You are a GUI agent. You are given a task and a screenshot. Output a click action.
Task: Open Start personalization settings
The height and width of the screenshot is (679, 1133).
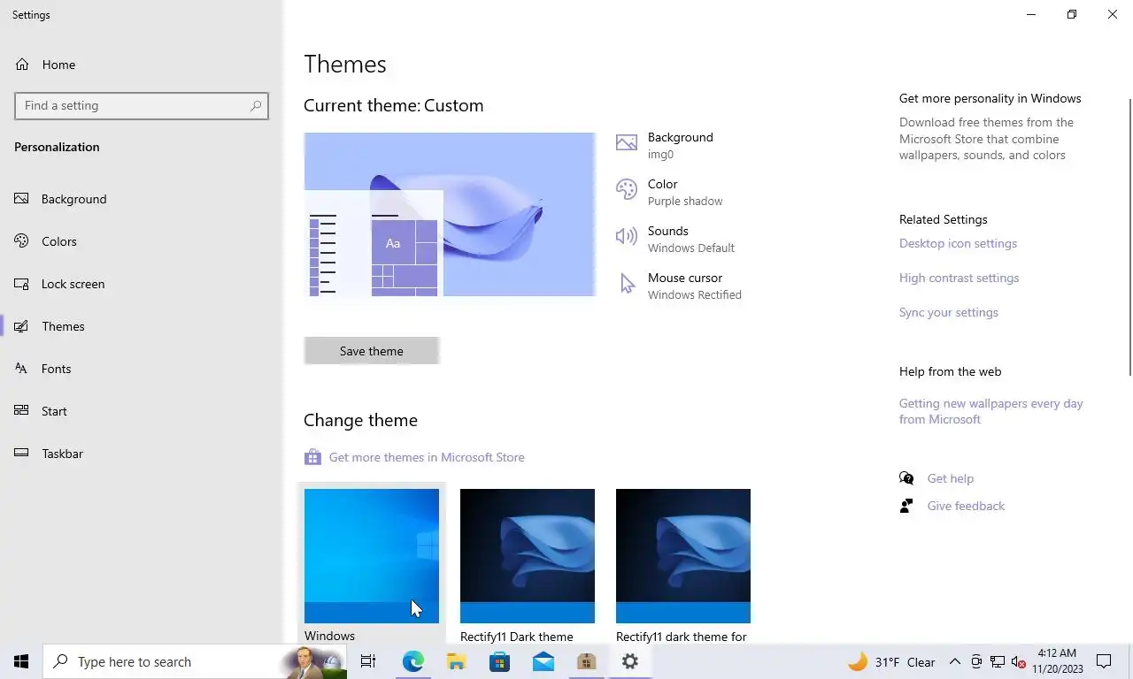[x=142, y=411]
